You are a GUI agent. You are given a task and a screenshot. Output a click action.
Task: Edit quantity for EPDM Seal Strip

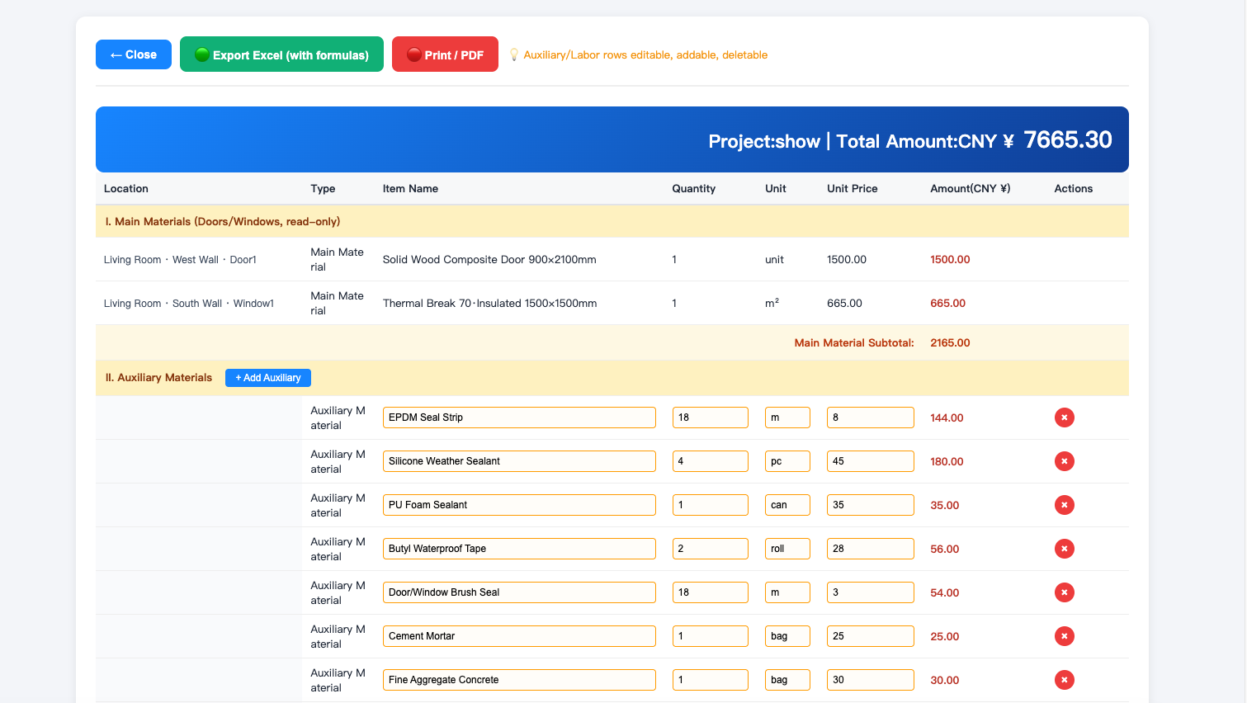point(710,418)
